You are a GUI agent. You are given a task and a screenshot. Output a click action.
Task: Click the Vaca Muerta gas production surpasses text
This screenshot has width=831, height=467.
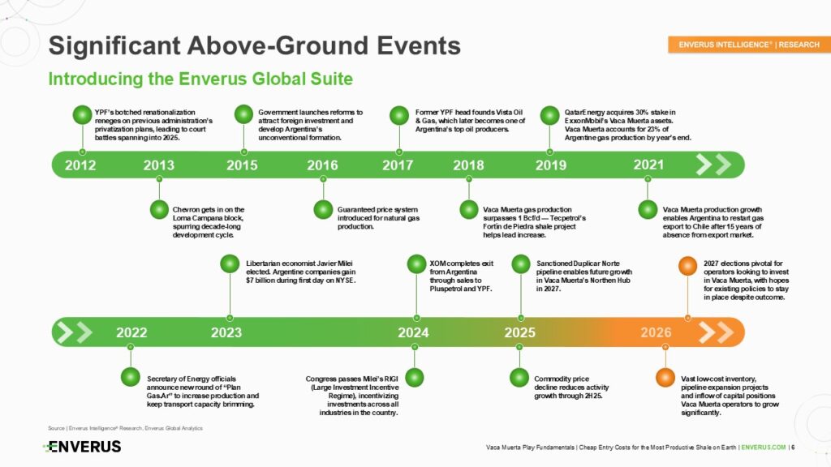coord(534,222)
